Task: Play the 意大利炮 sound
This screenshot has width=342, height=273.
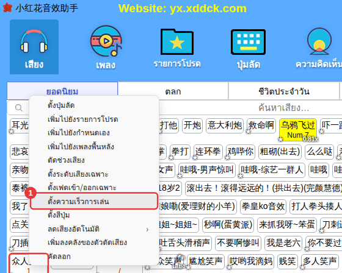Action: [x=225, y=126]
